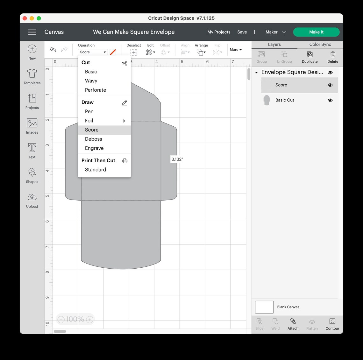The height and width of the screenshot is (360, 363).
Task: Click the Blank Canvas material swatch
Action: point(264,307)
